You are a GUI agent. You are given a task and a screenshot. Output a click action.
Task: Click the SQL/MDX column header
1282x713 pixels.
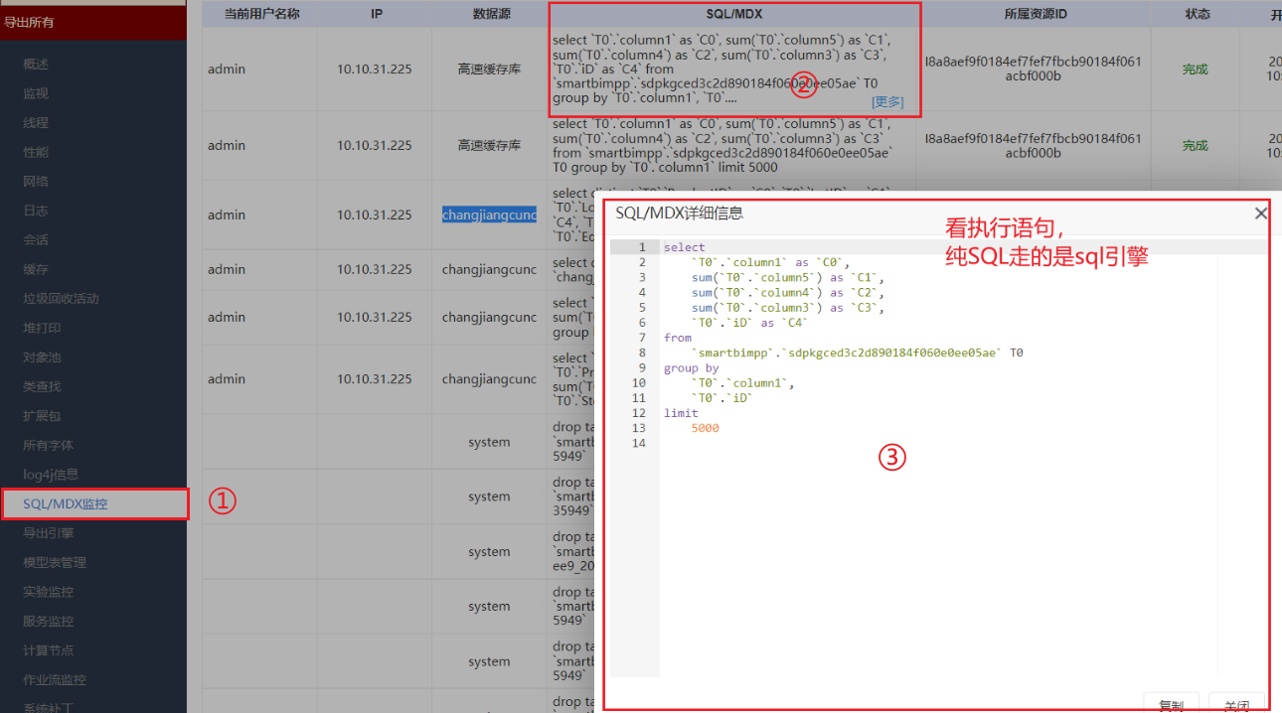[x=734, y=15]
